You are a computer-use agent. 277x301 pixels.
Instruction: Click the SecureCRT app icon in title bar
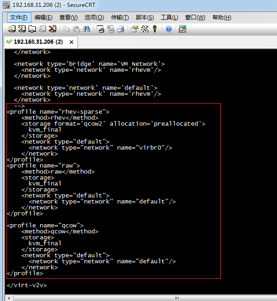pos(6,5)
